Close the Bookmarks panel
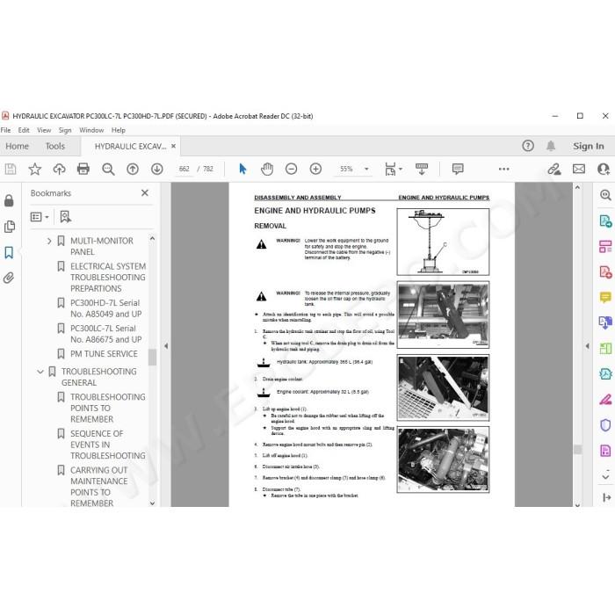615x615 pixels. coord(145,193)
